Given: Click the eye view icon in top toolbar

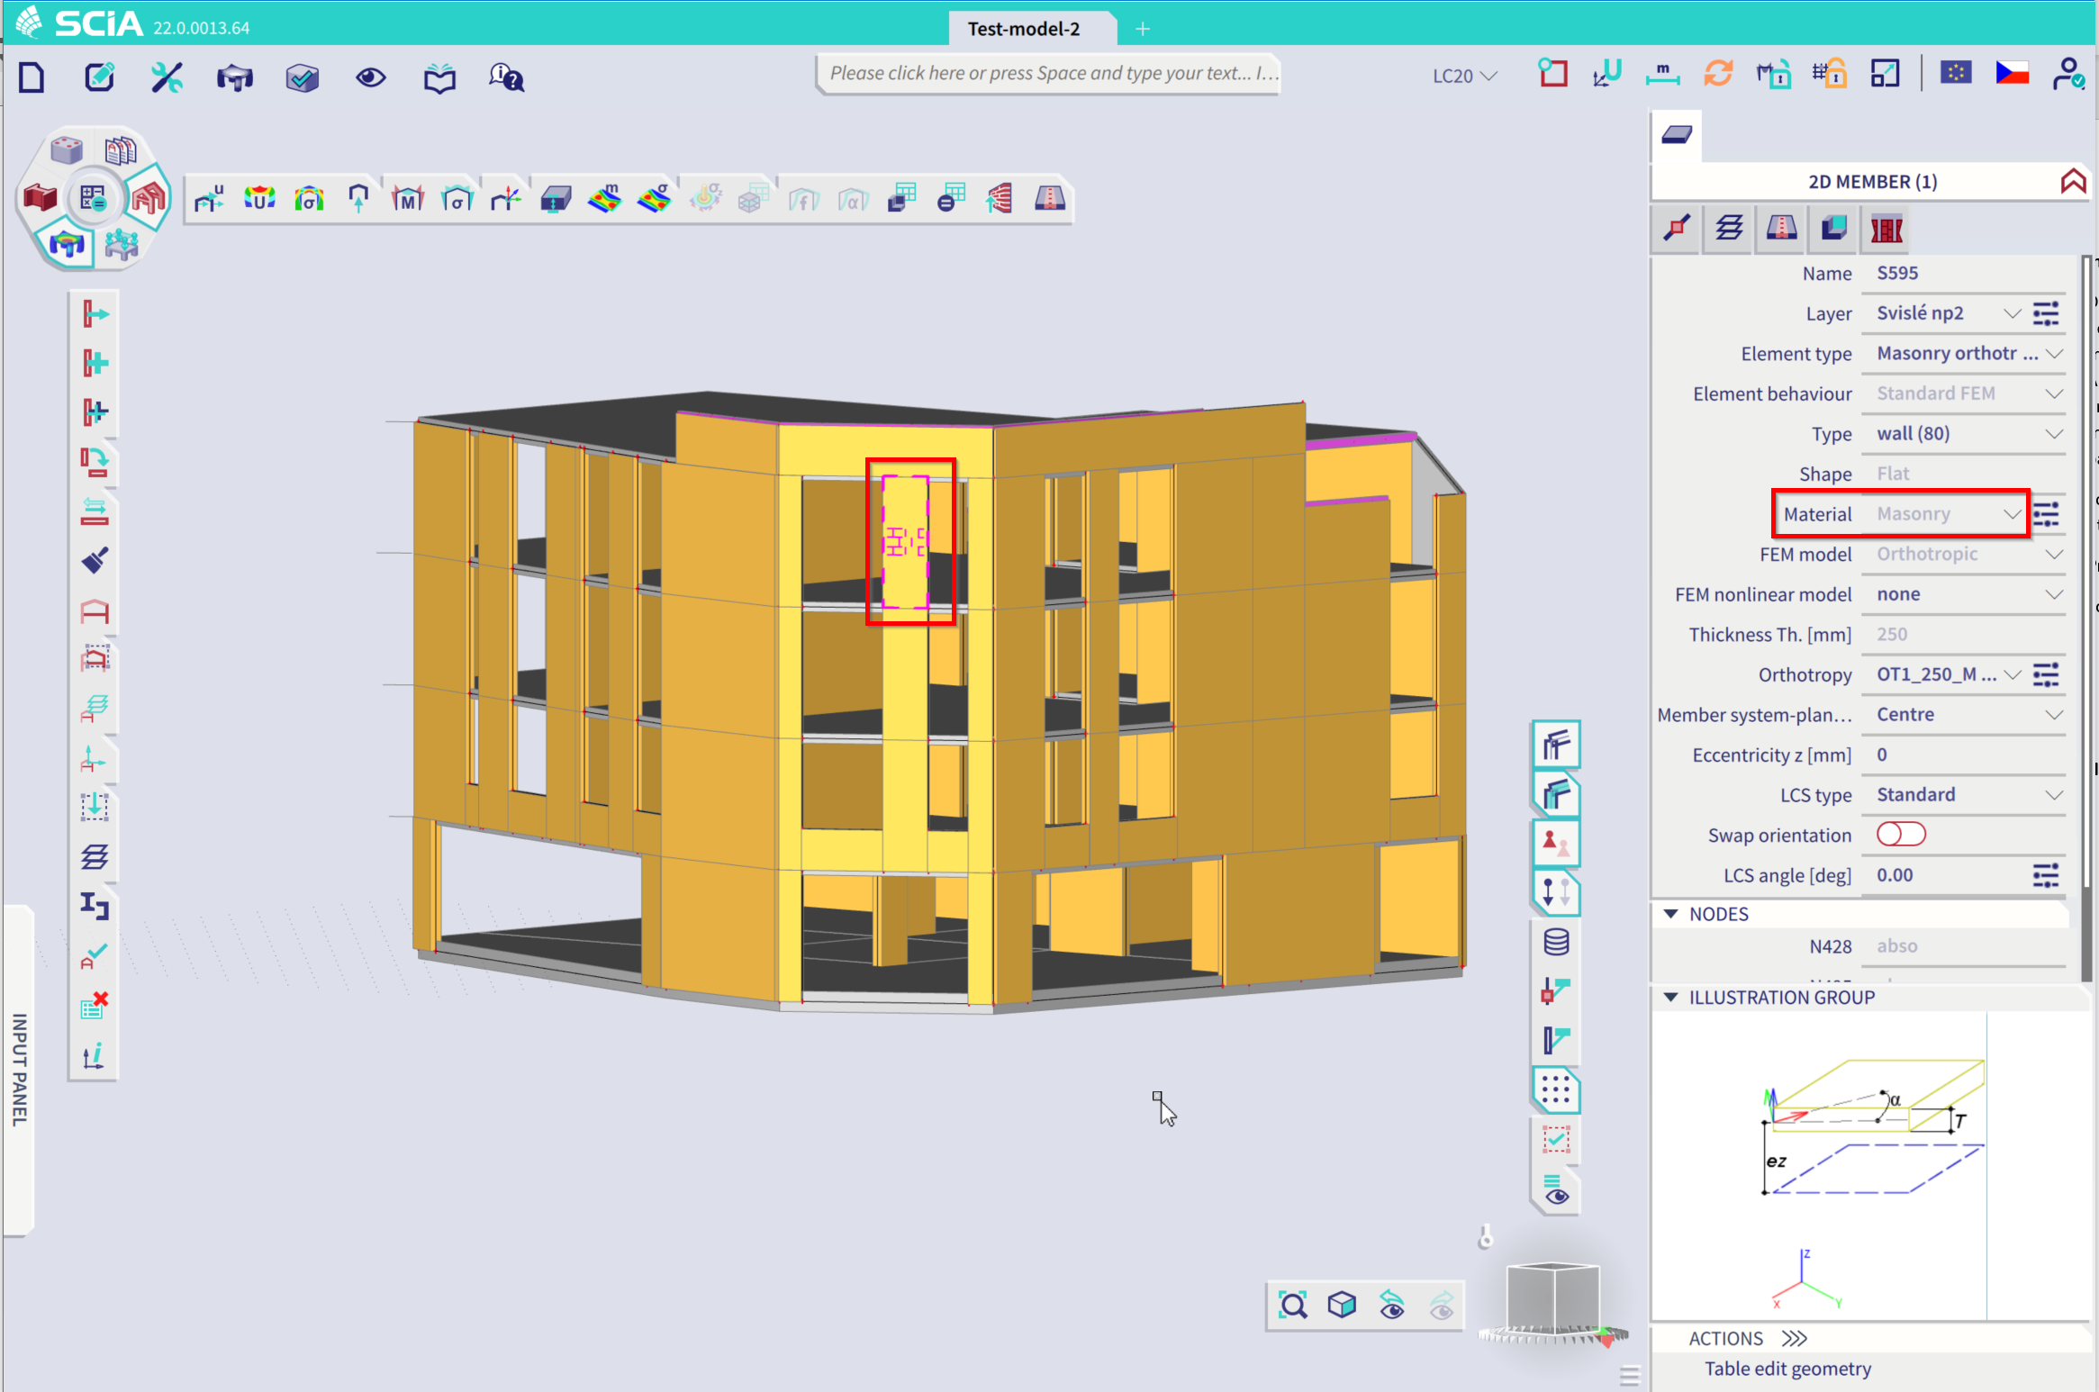Looking at the screenshot, I should pyautogui.click(x=370, y=77).
